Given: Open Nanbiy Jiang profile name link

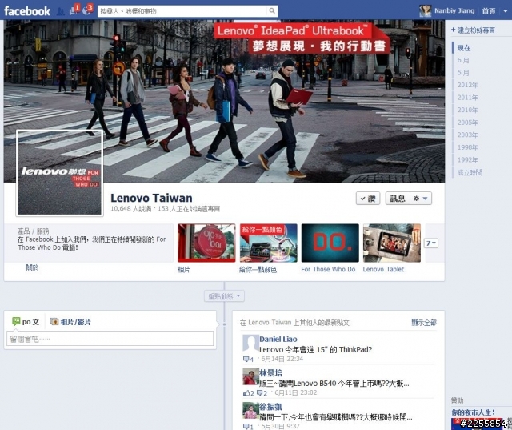Looking at the screenshot, I should (454, 10).
